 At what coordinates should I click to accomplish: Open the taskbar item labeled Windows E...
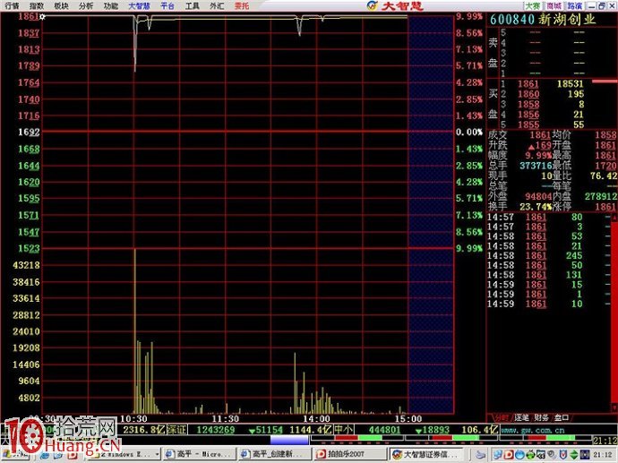(123, 454)
